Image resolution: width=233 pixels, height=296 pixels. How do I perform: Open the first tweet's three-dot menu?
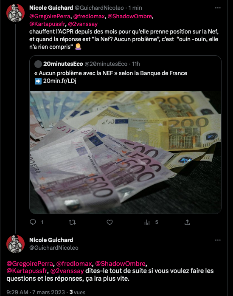pos(218,8)
